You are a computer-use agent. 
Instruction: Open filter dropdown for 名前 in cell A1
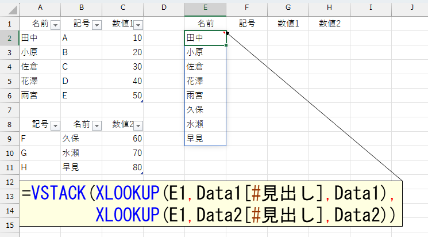(x=55, y=25)
